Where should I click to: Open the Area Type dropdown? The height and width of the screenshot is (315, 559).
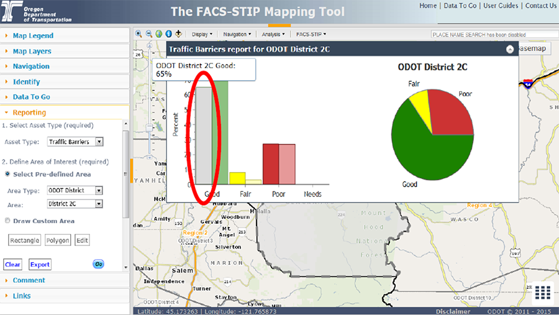coord(75,191)
